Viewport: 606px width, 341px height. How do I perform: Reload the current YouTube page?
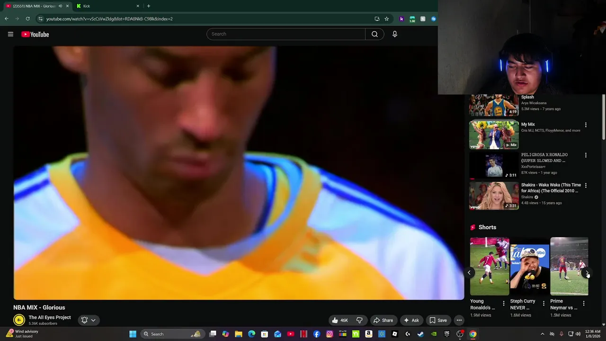tap(28, 19)
